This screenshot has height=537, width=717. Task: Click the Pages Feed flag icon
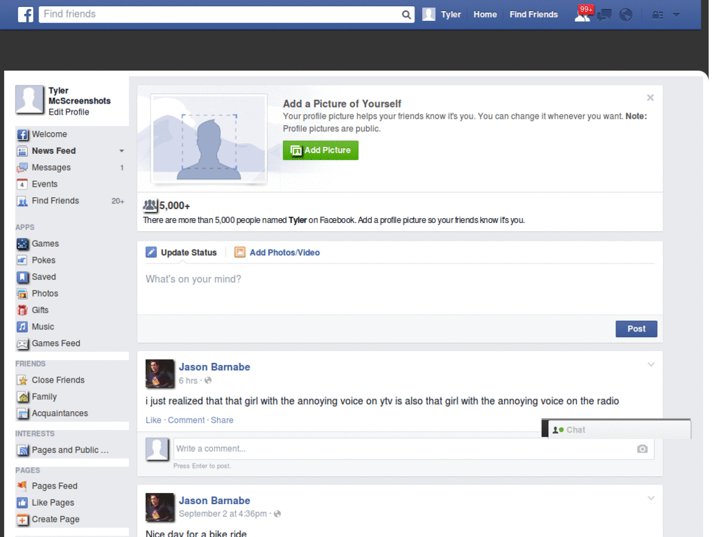pyautogui.click(x=22, y=486)
